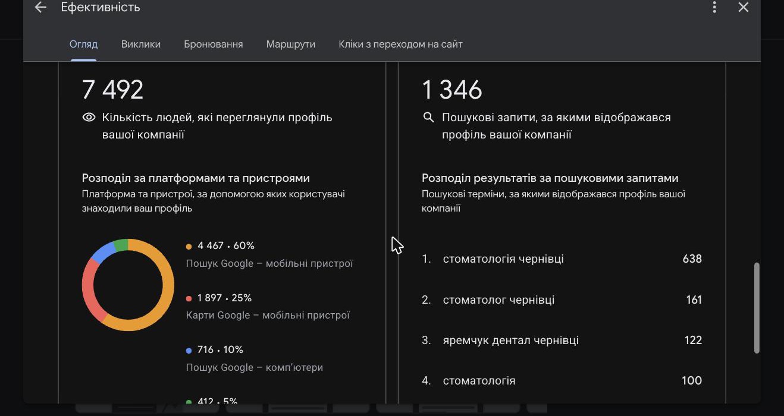
Task: Click the label Пошук Google – комп'ютери
Action: [x=255, y=368]
